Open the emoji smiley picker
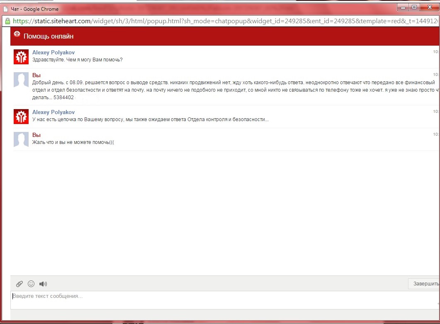This screenshot has height=324, width=440. click(31, 284)
